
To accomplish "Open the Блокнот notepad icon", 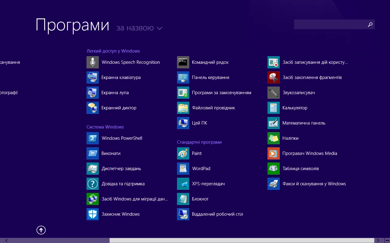I will point(183,199).
